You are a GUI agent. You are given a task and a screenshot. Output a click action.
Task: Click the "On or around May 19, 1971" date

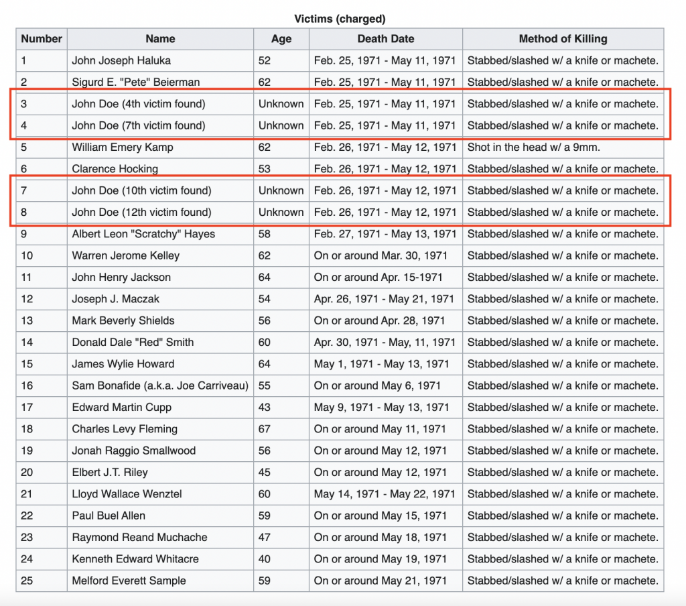click(380, 559)
